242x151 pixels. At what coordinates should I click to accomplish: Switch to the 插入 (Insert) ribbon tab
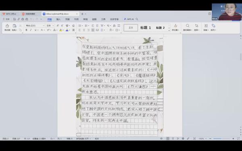[58, 19]
